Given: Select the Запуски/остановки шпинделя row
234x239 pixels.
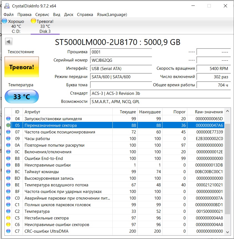Looking at the screenshot, I should click(115, 119).
